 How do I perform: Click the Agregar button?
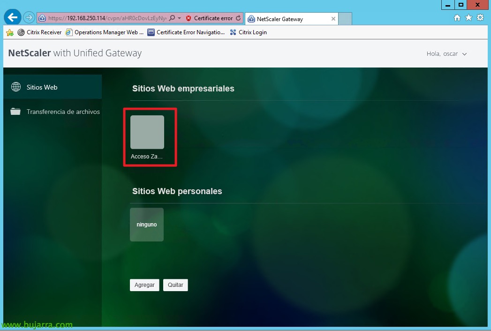click(x=144, y=285)
